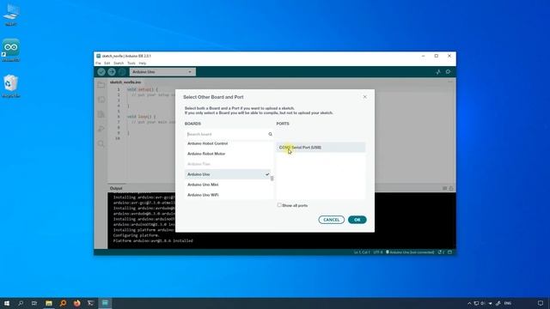Open the Windows Start menu
This screenshot has width=550, height=309.
click(7, 303)
